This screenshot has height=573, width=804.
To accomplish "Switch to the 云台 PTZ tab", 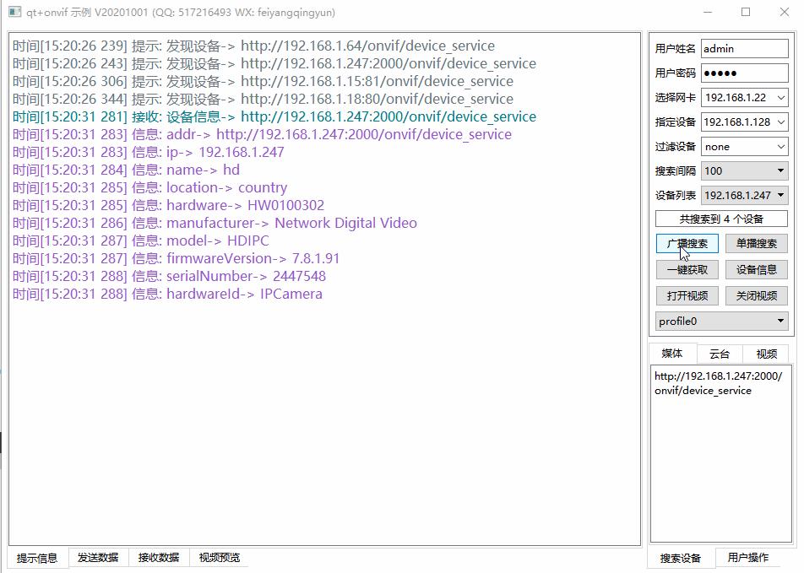I will [x=720, y=354].
